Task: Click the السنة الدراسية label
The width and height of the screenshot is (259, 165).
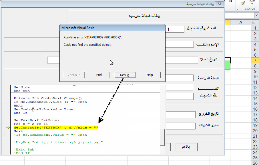Action: (x=208, y=78)
